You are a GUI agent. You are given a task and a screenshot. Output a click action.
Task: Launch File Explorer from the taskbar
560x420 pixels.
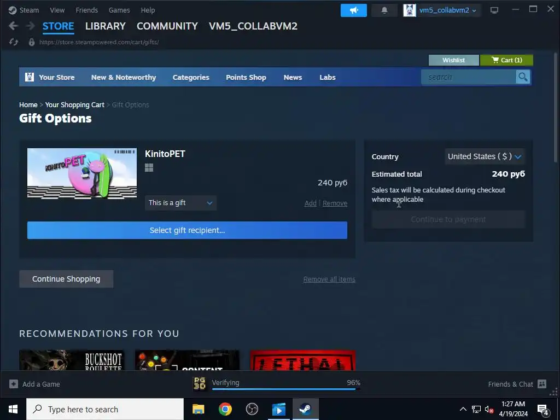click(x=198, y=409)
